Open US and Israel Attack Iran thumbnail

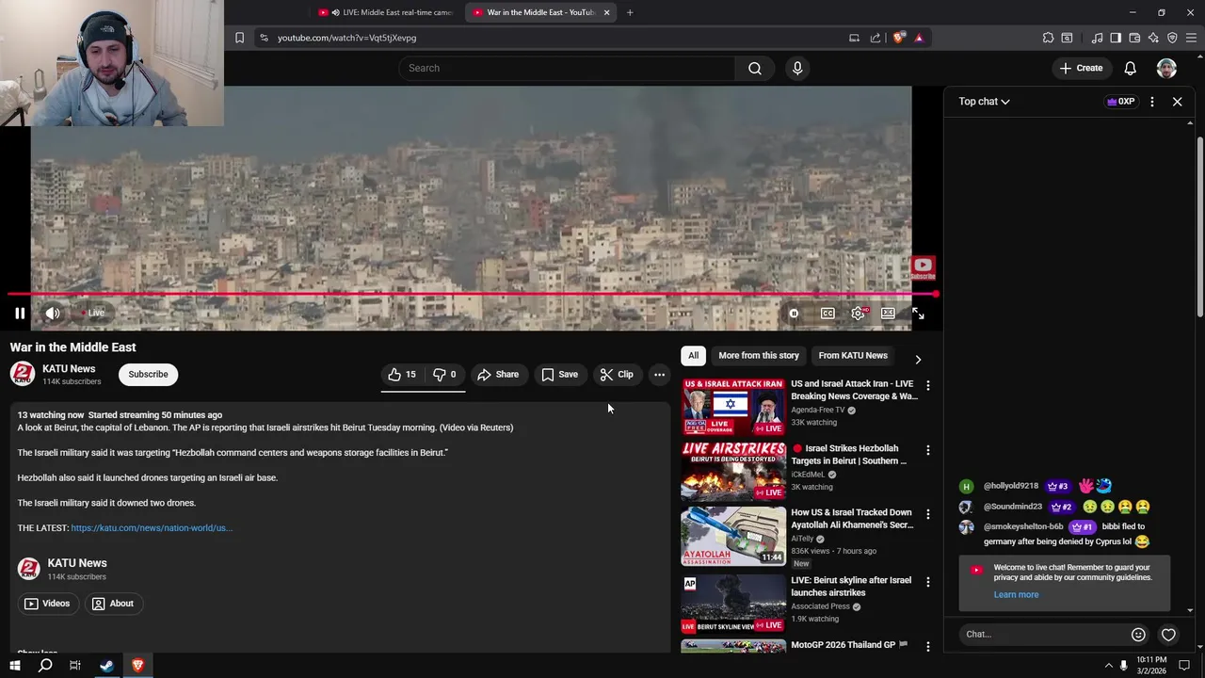click(733, 407)
